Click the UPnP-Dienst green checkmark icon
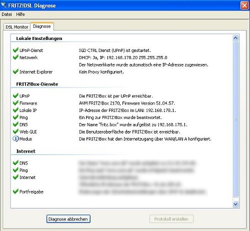Image resolution: width=250 pixels, height=231 pixels. [x=15, y=50]
